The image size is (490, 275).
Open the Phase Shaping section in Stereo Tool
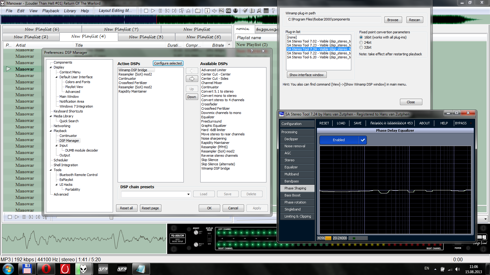tap(297, 188)
